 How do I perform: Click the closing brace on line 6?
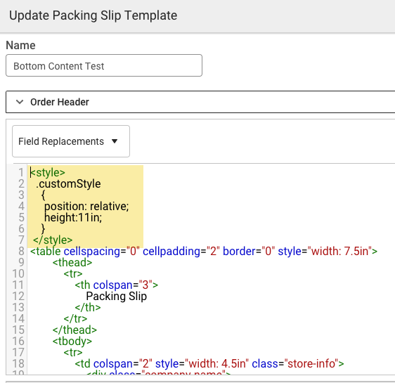[x=43, y=228]
